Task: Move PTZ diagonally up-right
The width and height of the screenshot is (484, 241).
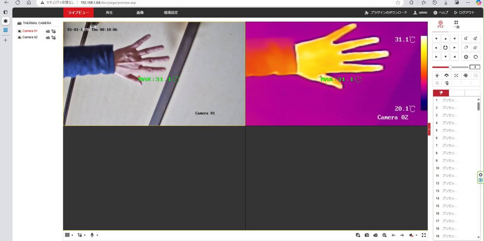Action: tap(455, 39)
